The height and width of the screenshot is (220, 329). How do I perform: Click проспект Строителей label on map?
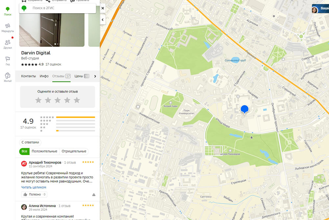click(147, 74)
